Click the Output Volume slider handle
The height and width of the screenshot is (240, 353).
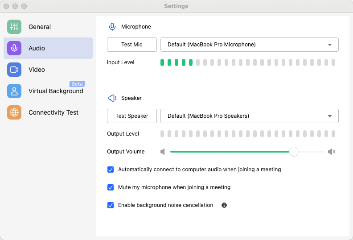294,152
